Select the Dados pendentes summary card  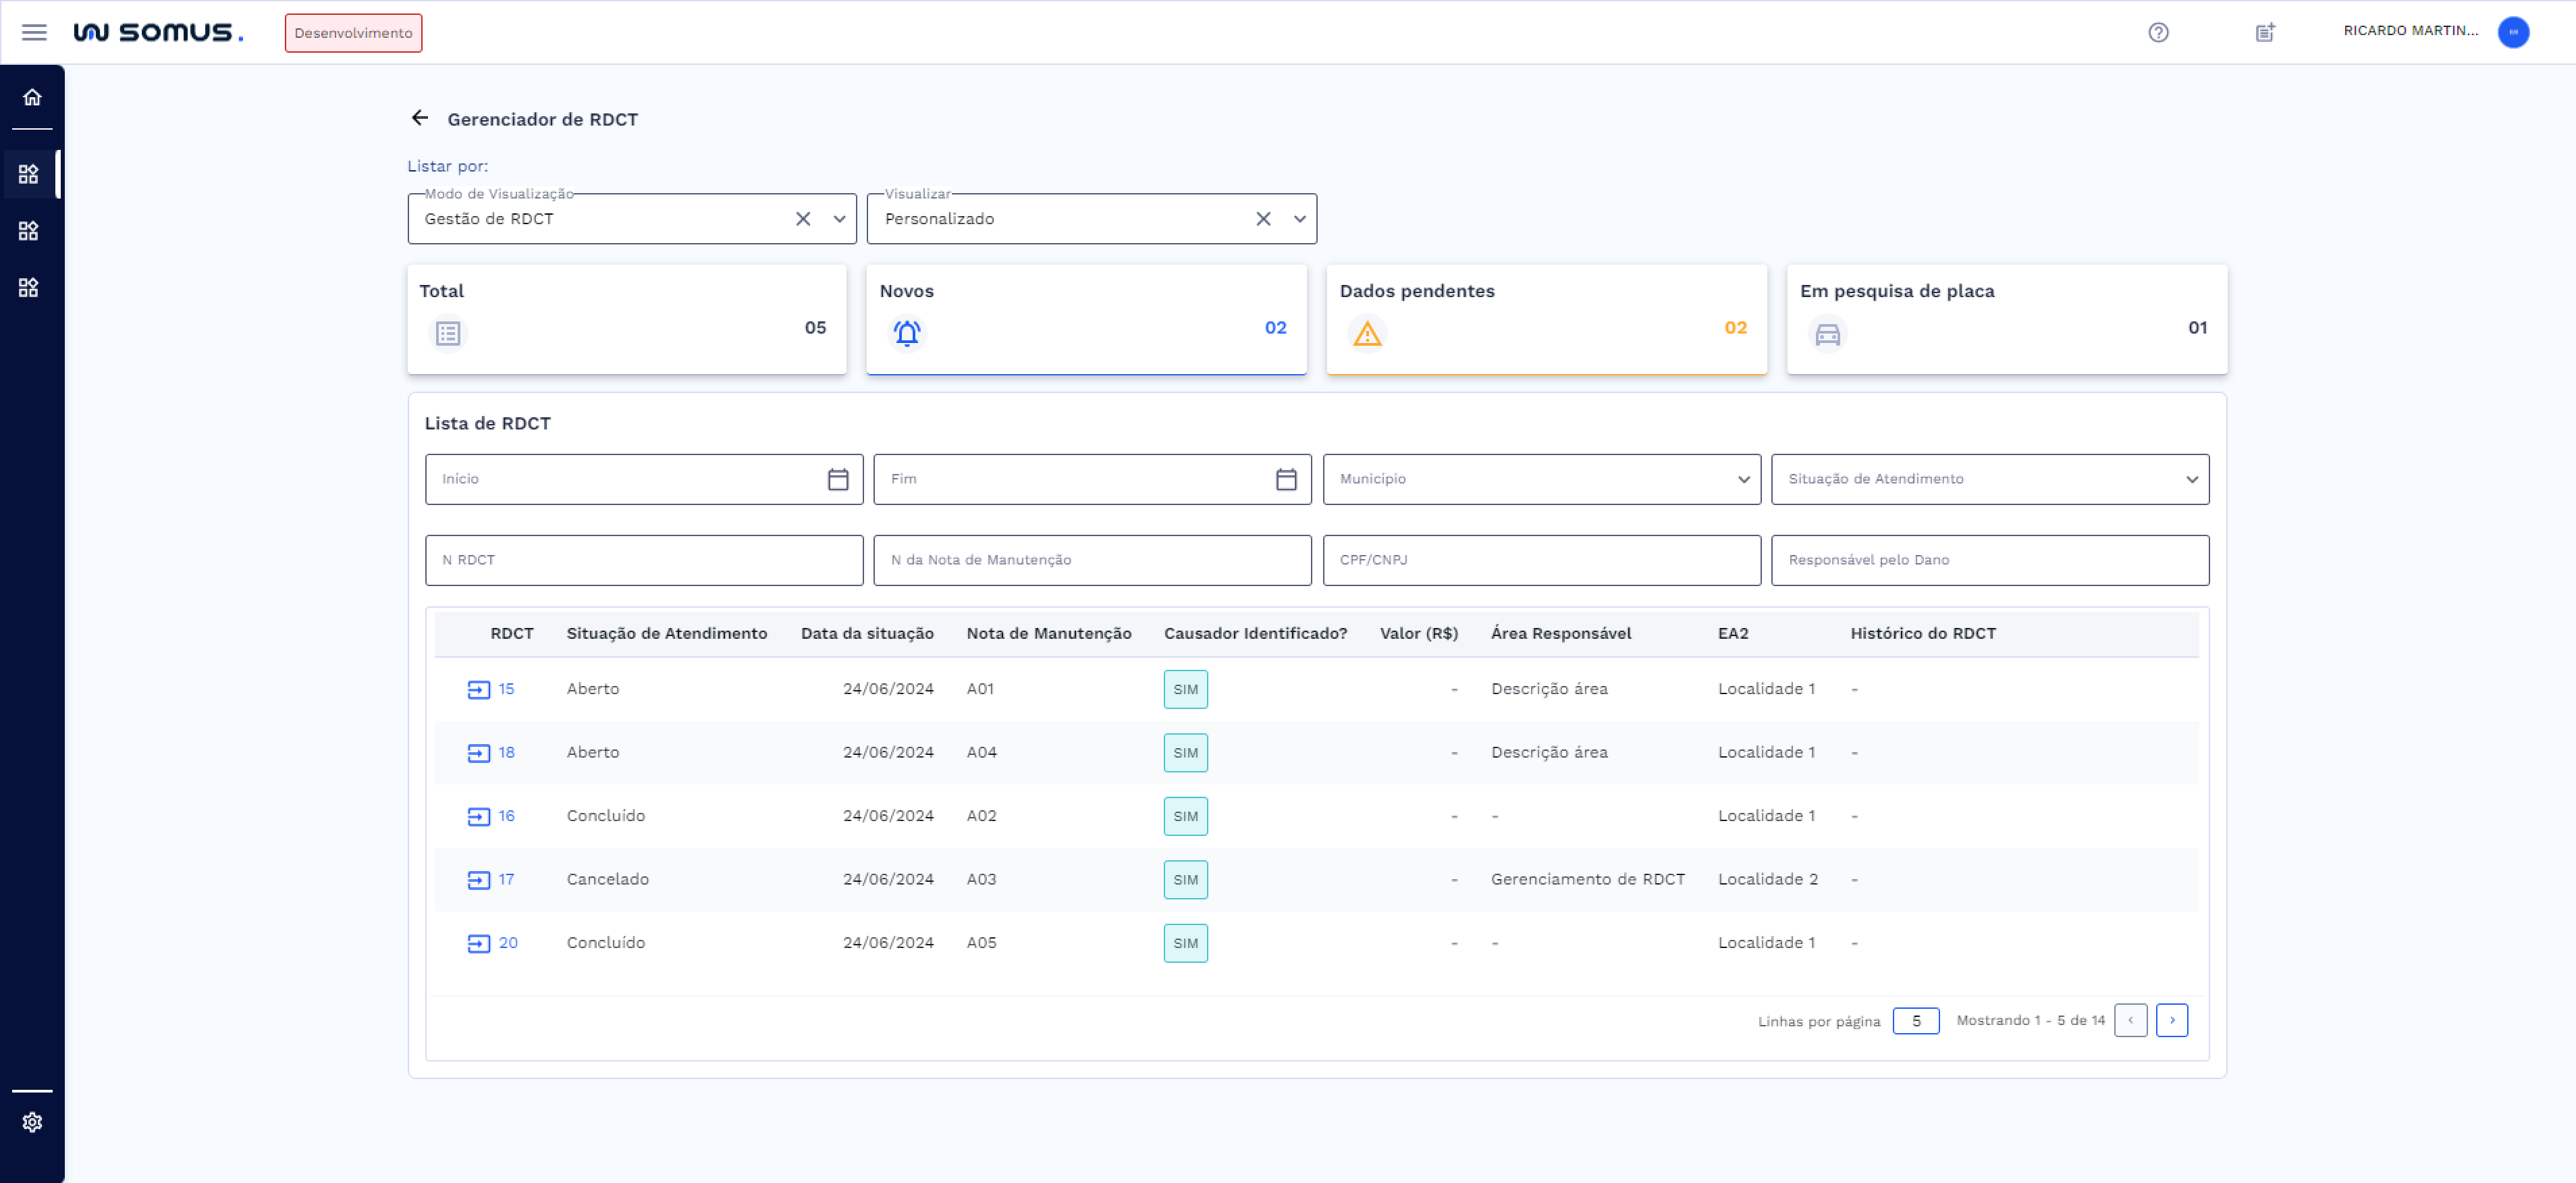[x=1546, y=319]
